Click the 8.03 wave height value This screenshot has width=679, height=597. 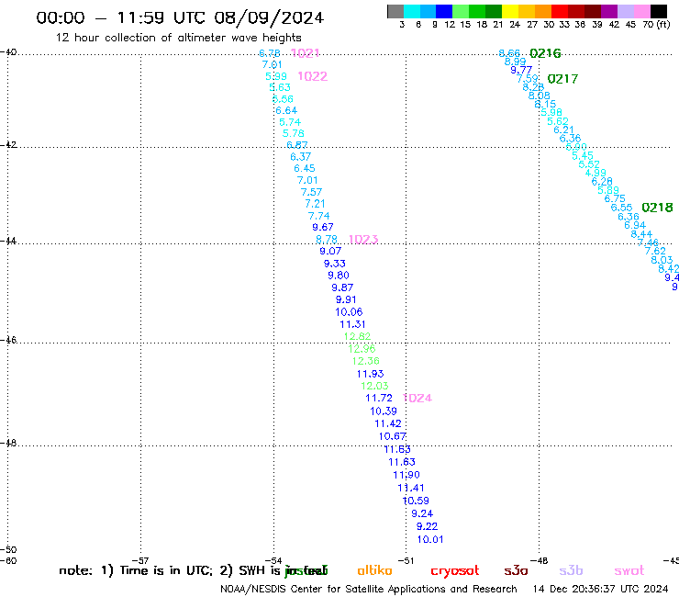pyautogui.click(x=662, y=260)
